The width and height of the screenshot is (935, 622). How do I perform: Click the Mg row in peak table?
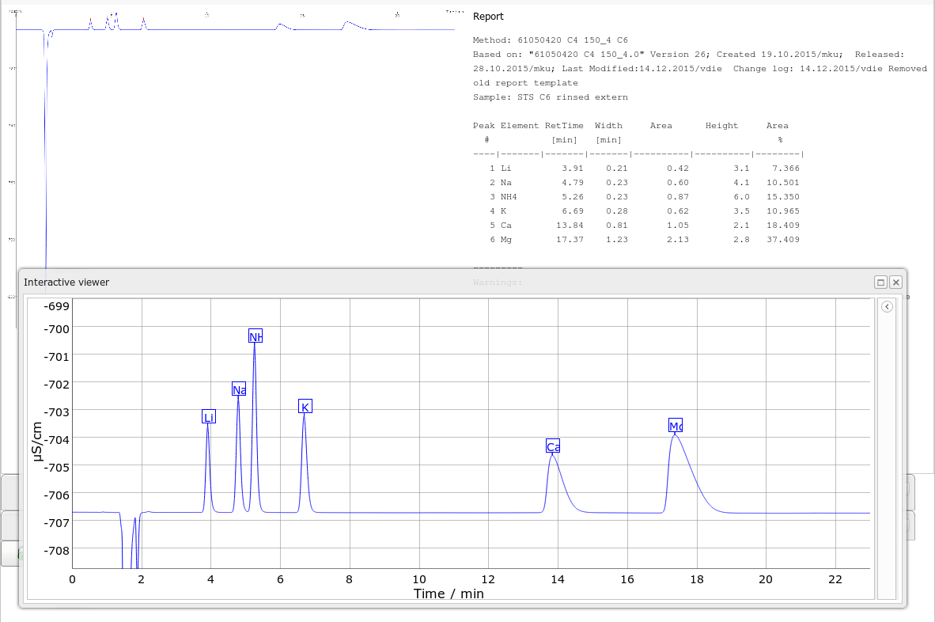point(637,240)
